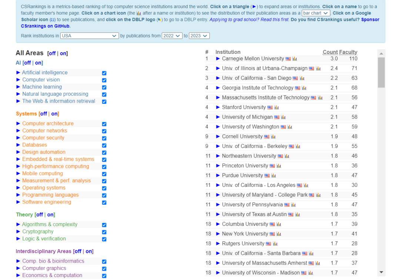Click Princeton University chart icon
The height and width of the screenshot is (280, 400).
click(x=279, y=166)
